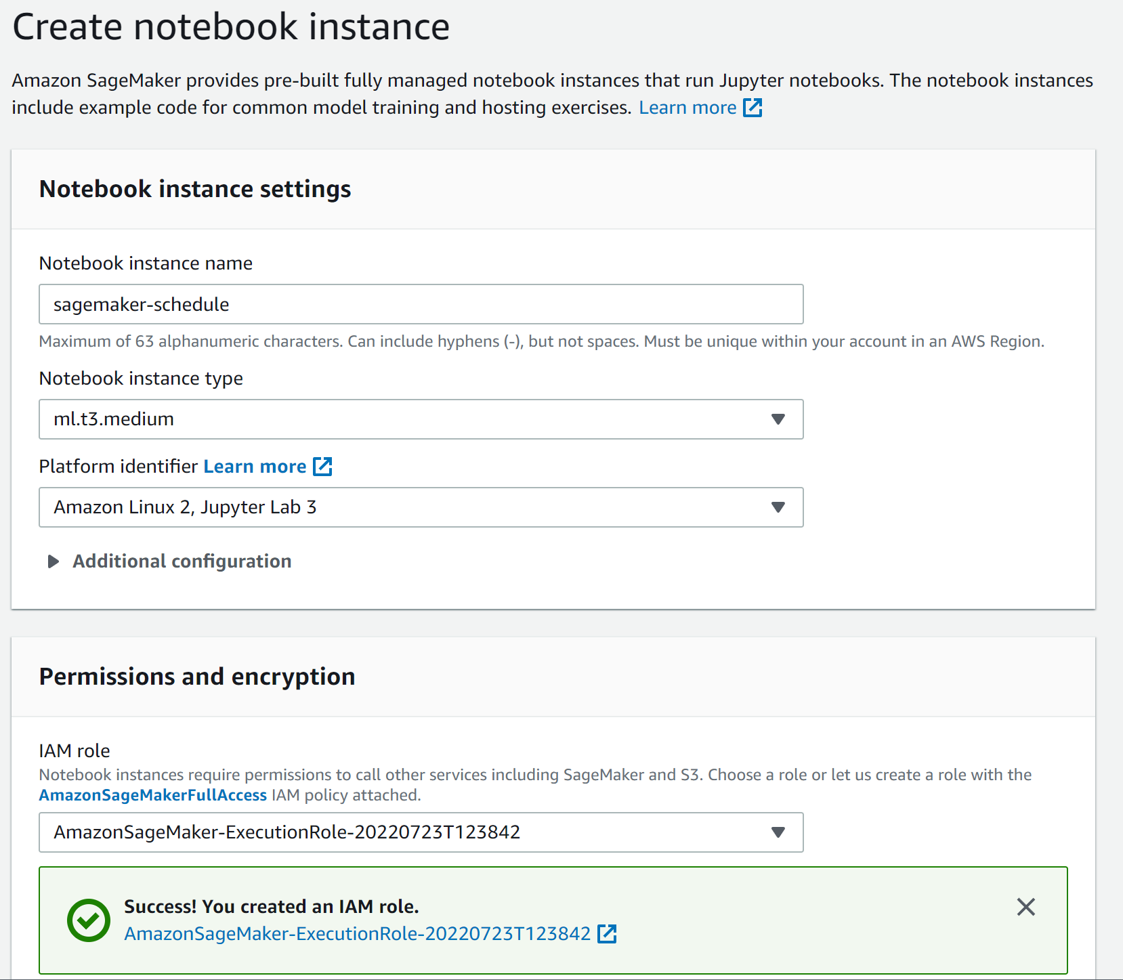Click the Notebook instance name label
1123x980 pixels.
coord(146,263)
